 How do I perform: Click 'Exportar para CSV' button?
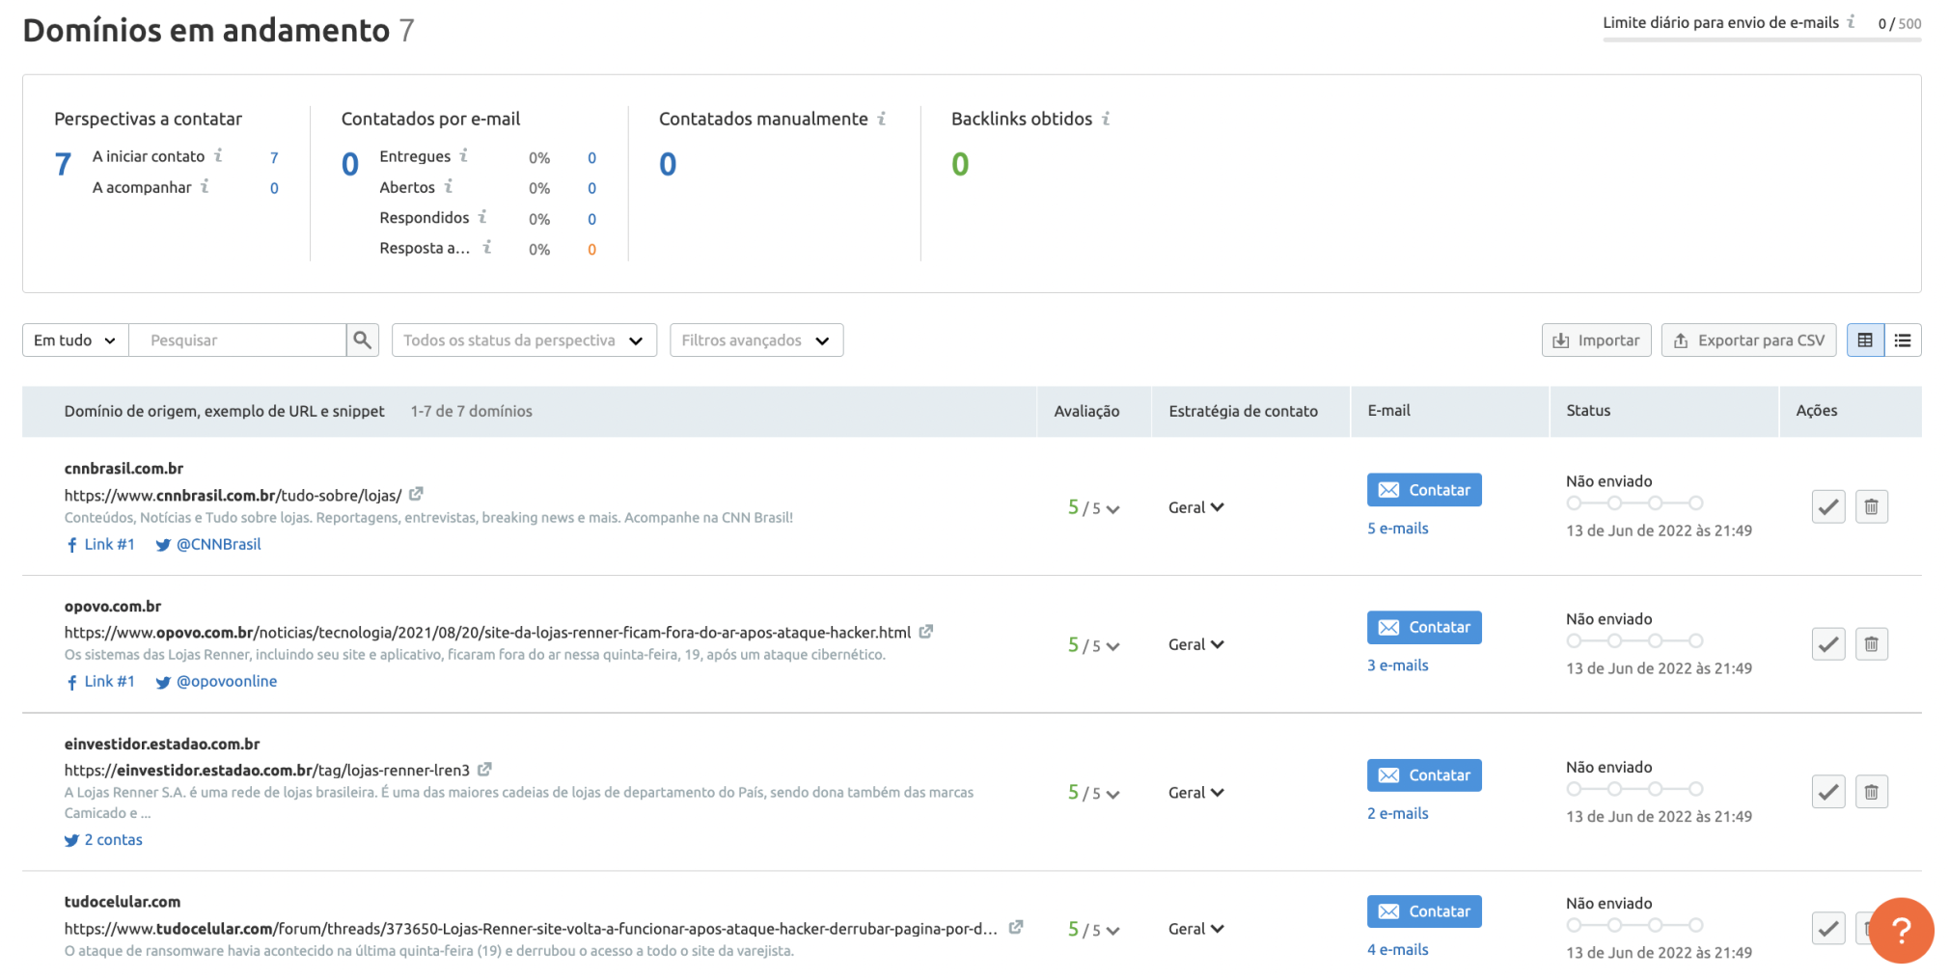click(1749, 340)
